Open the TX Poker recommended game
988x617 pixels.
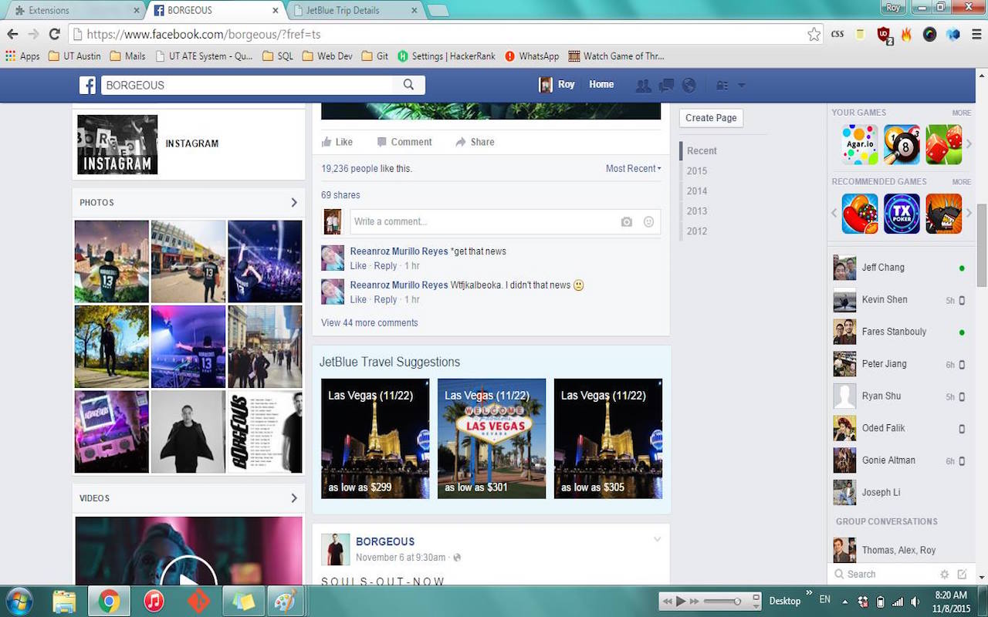pos(902,214)
